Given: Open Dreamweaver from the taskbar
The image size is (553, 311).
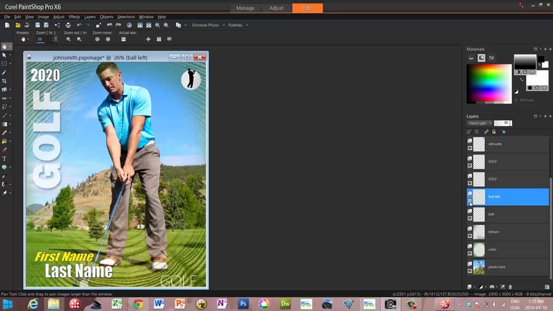Looking at the screenshot, I should 285,304.
